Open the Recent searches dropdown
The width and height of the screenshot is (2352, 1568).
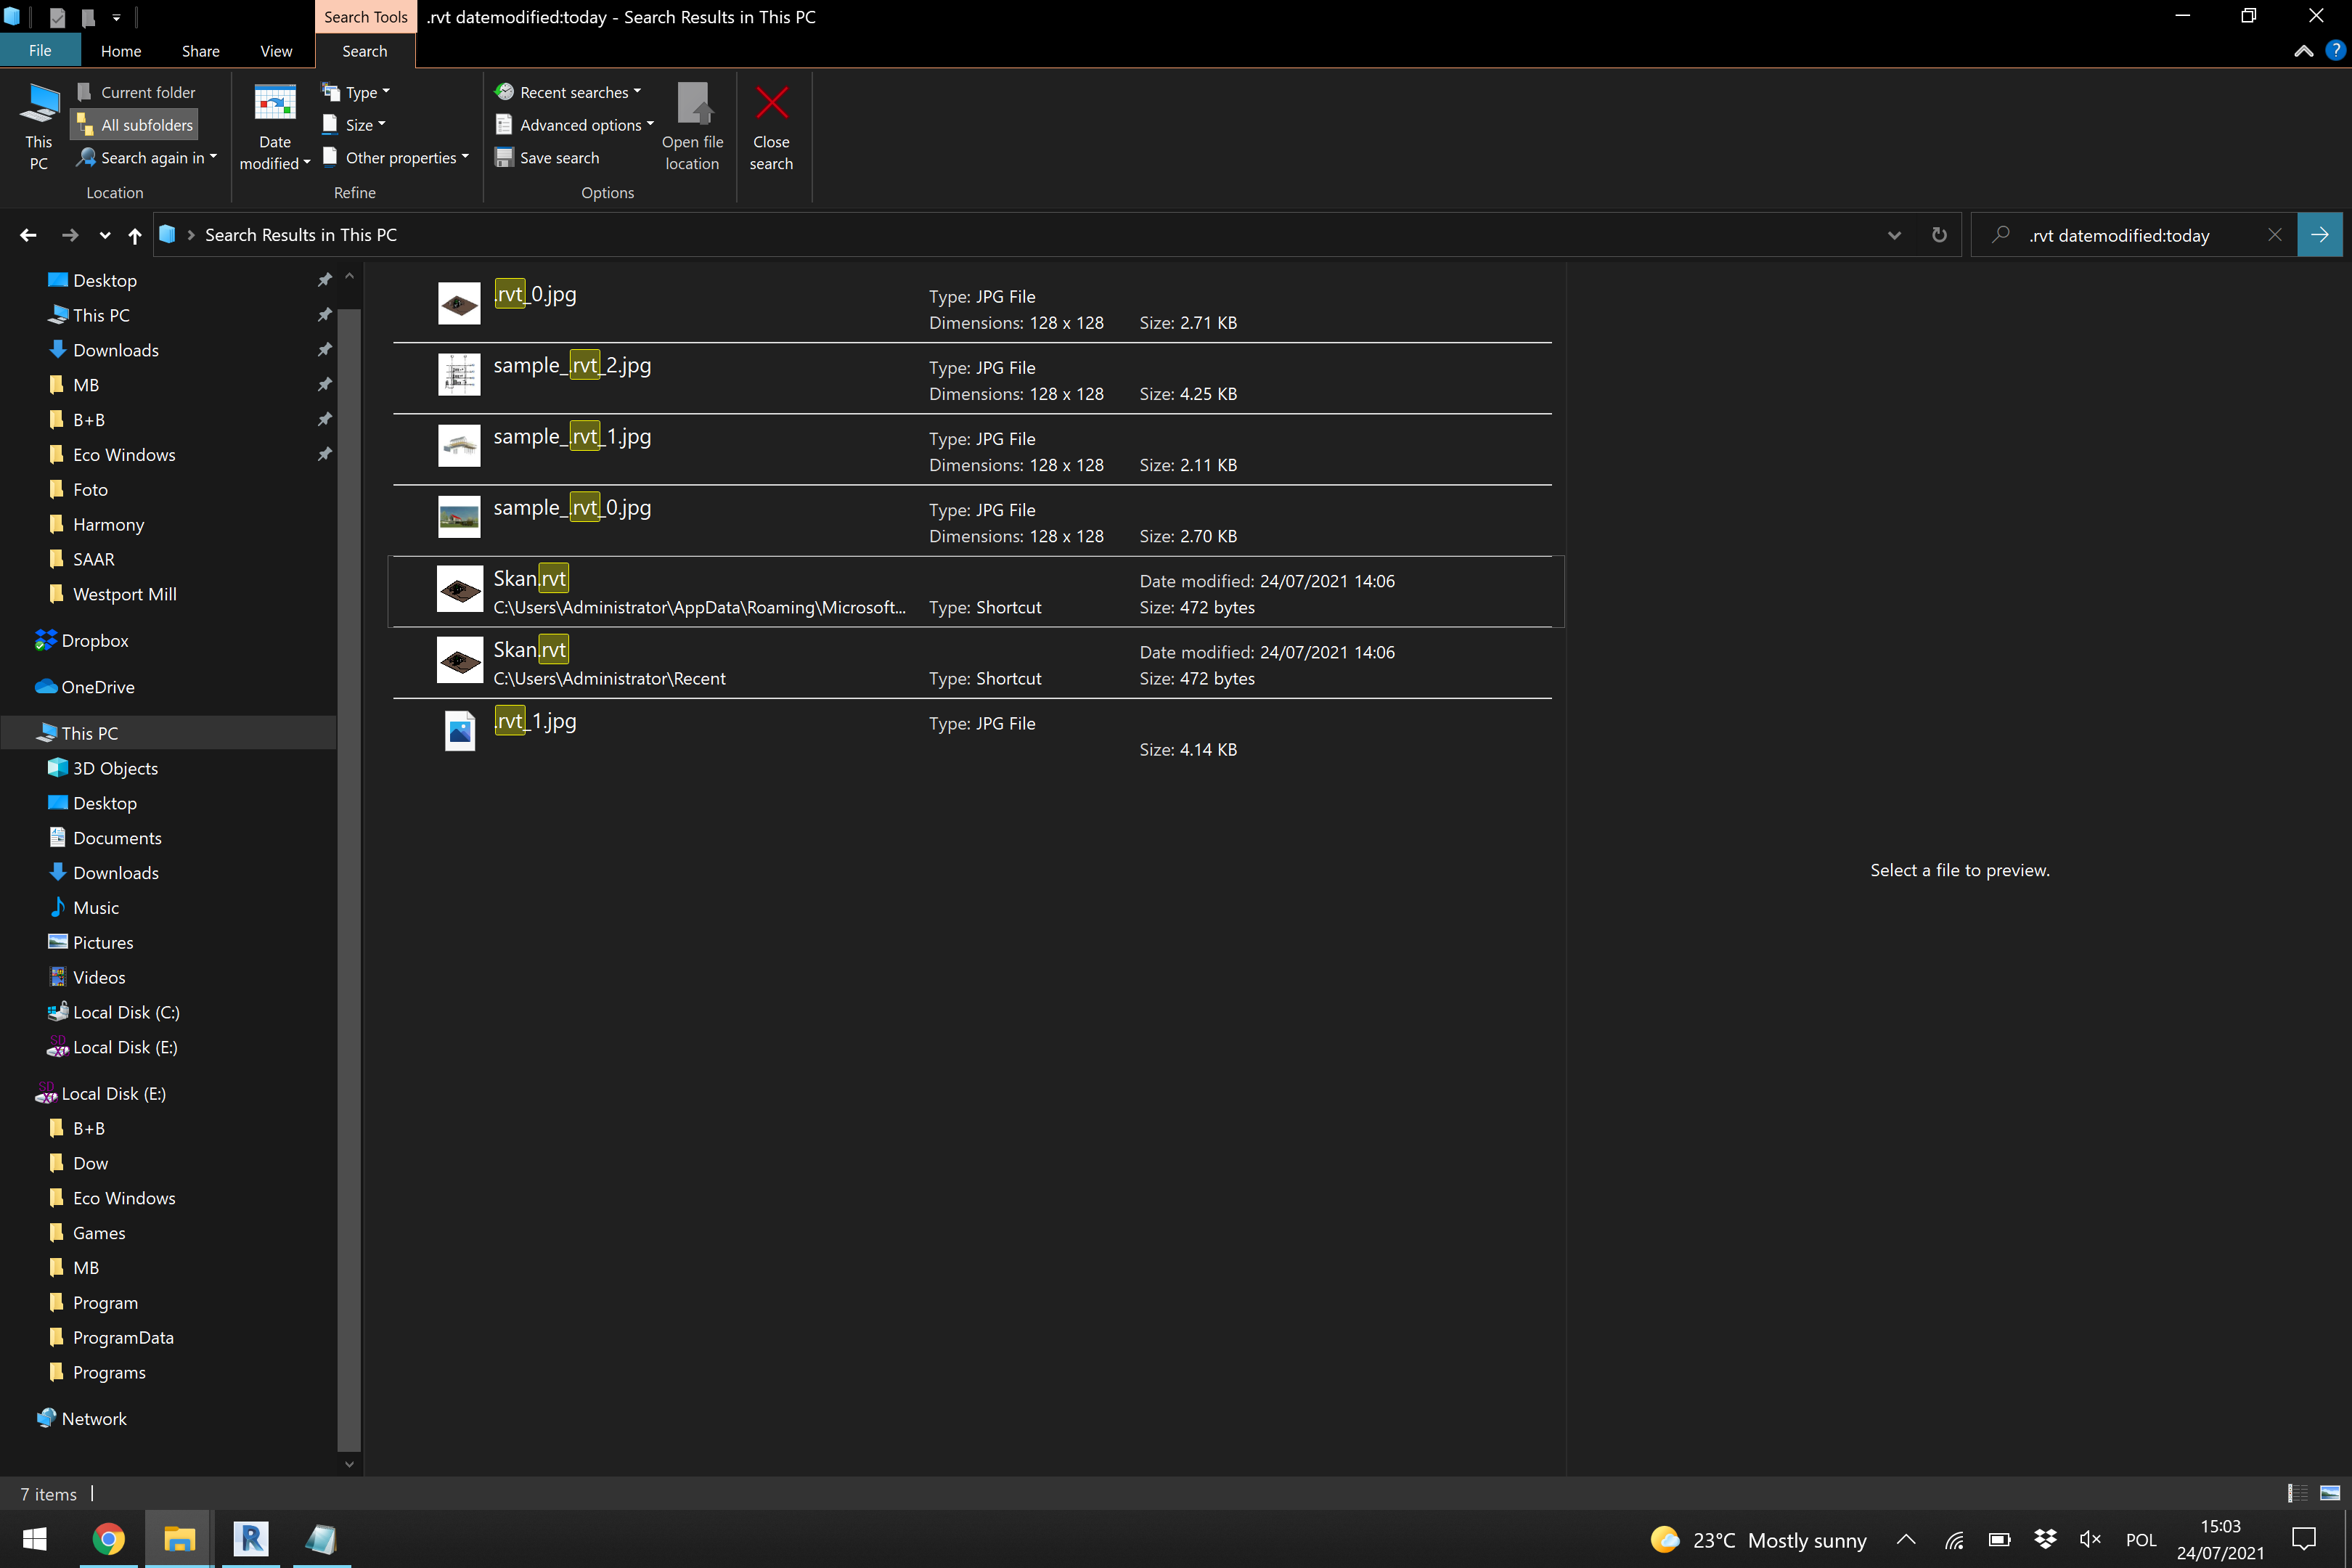coord(568,91)
